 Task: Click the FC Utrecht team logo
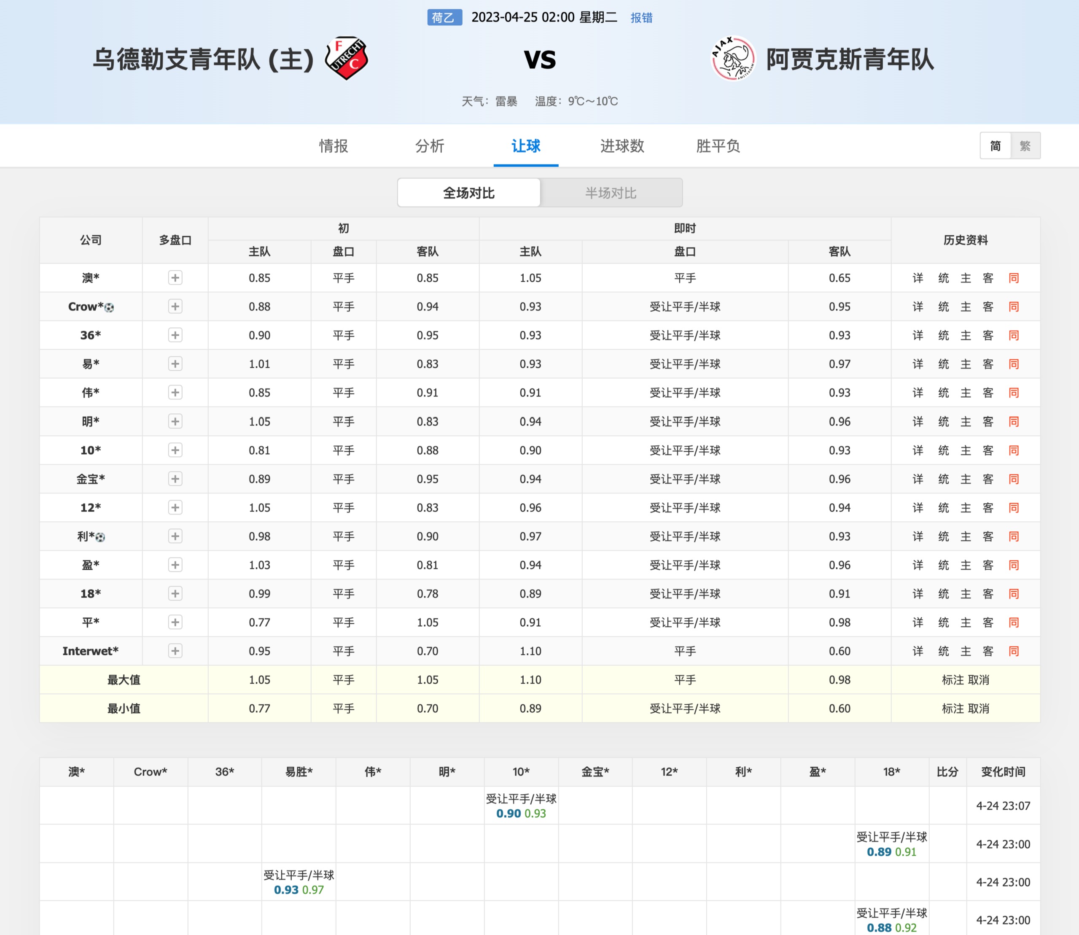coord(346,58)
